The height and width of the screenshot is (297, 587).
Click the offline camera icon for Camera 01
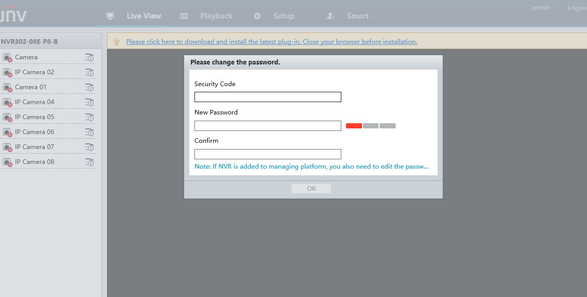(x=7, y=88)
